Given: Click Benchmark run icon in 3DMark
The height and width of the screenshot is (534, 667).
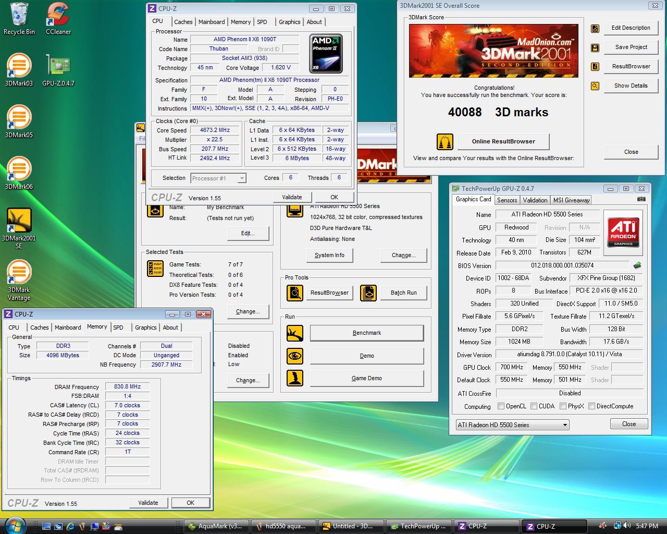Looking at the screenshot, I should tap(295, 333).
